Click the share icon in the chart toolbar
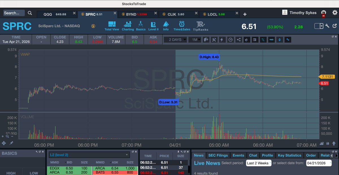 [x=239, y=40]
